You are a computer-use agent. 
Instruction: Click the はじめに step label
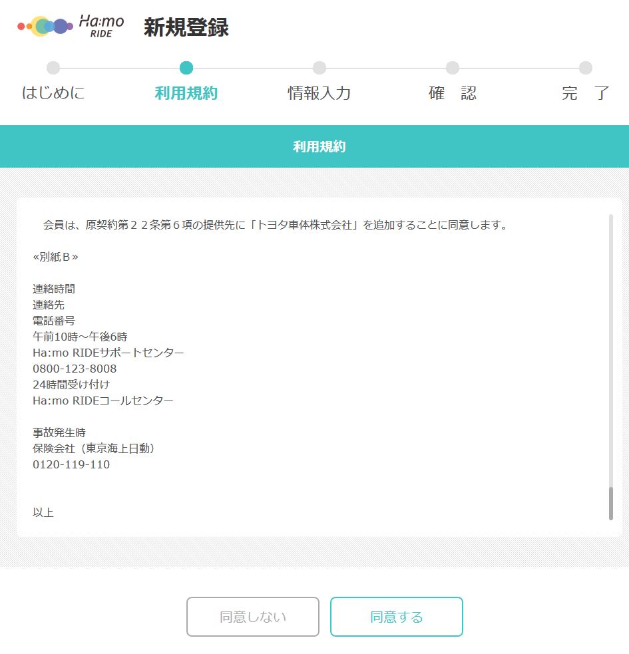53,92
